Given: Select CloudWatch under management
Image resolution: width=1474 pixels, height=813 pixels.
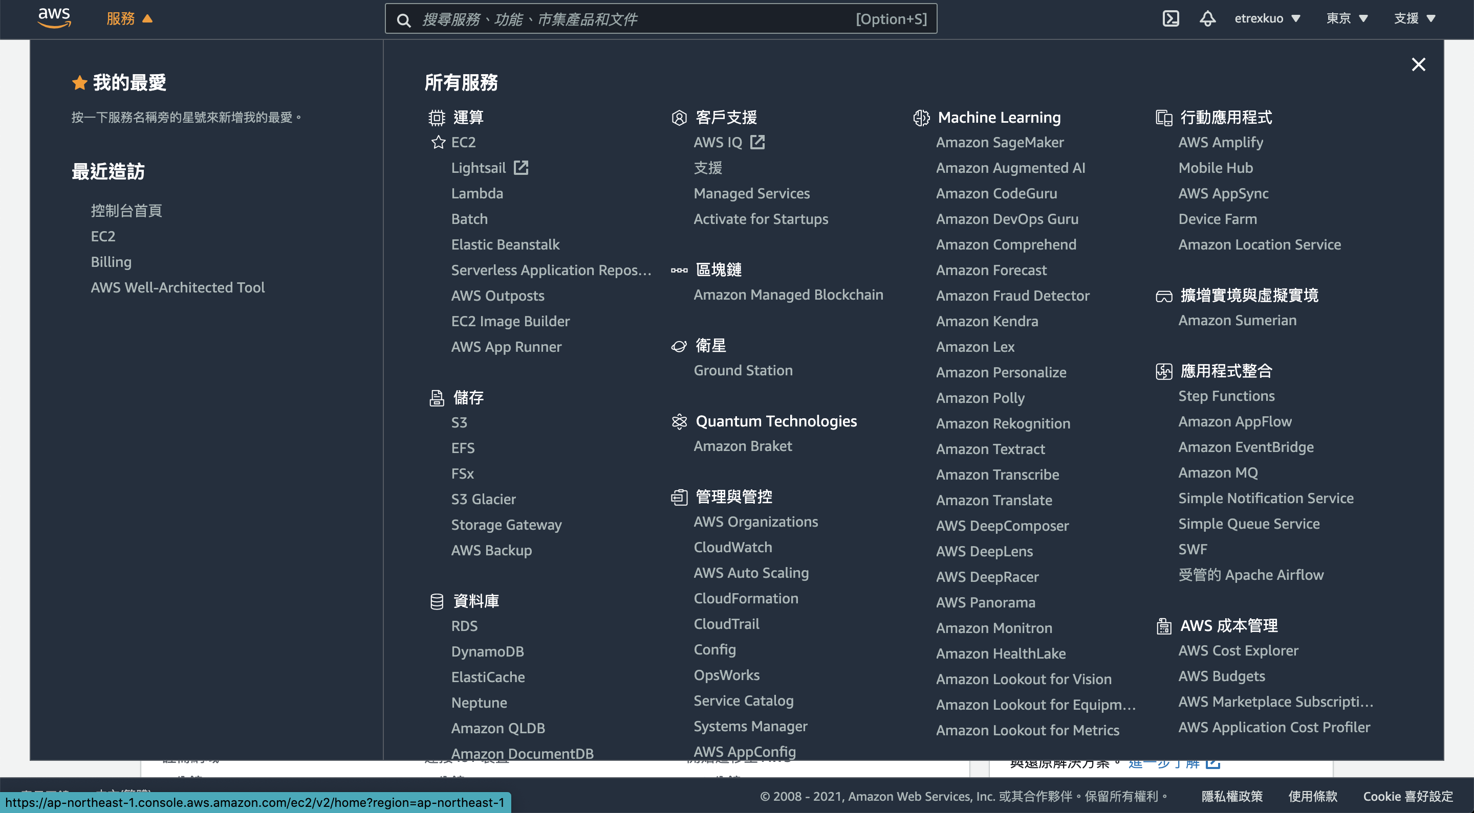Looking at the screenshot, I should (x=732, y=547).
